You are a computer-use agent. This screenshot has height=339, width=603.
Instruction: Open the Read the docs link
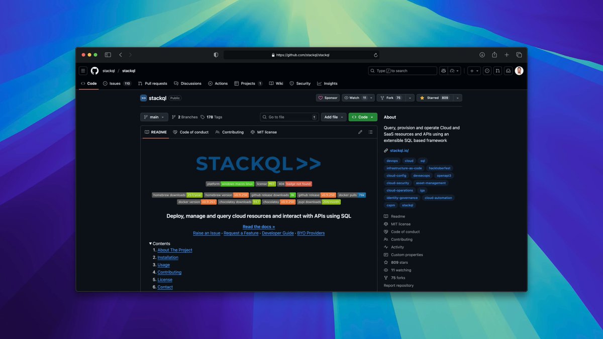pos(259,227)
